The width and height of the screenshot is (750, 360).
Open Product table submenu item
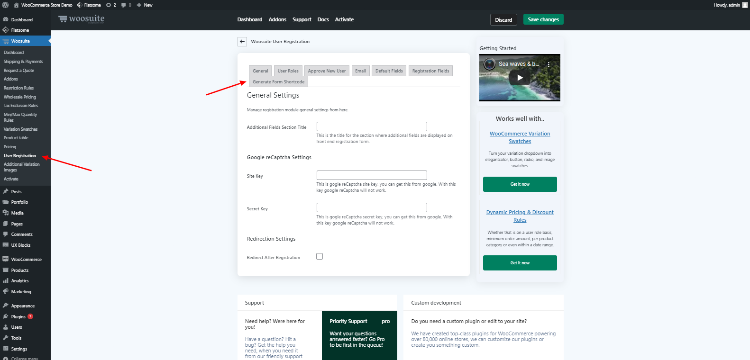(x=16, y=138)
